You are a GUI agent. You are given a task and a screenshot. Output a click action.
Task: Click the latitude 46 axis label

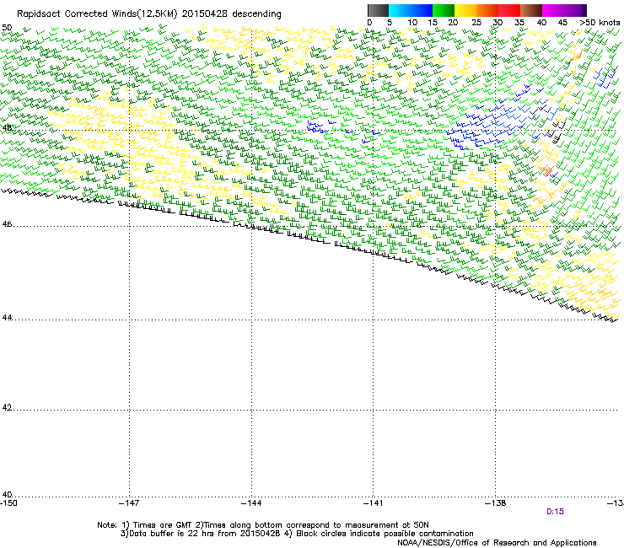(7, 224)
